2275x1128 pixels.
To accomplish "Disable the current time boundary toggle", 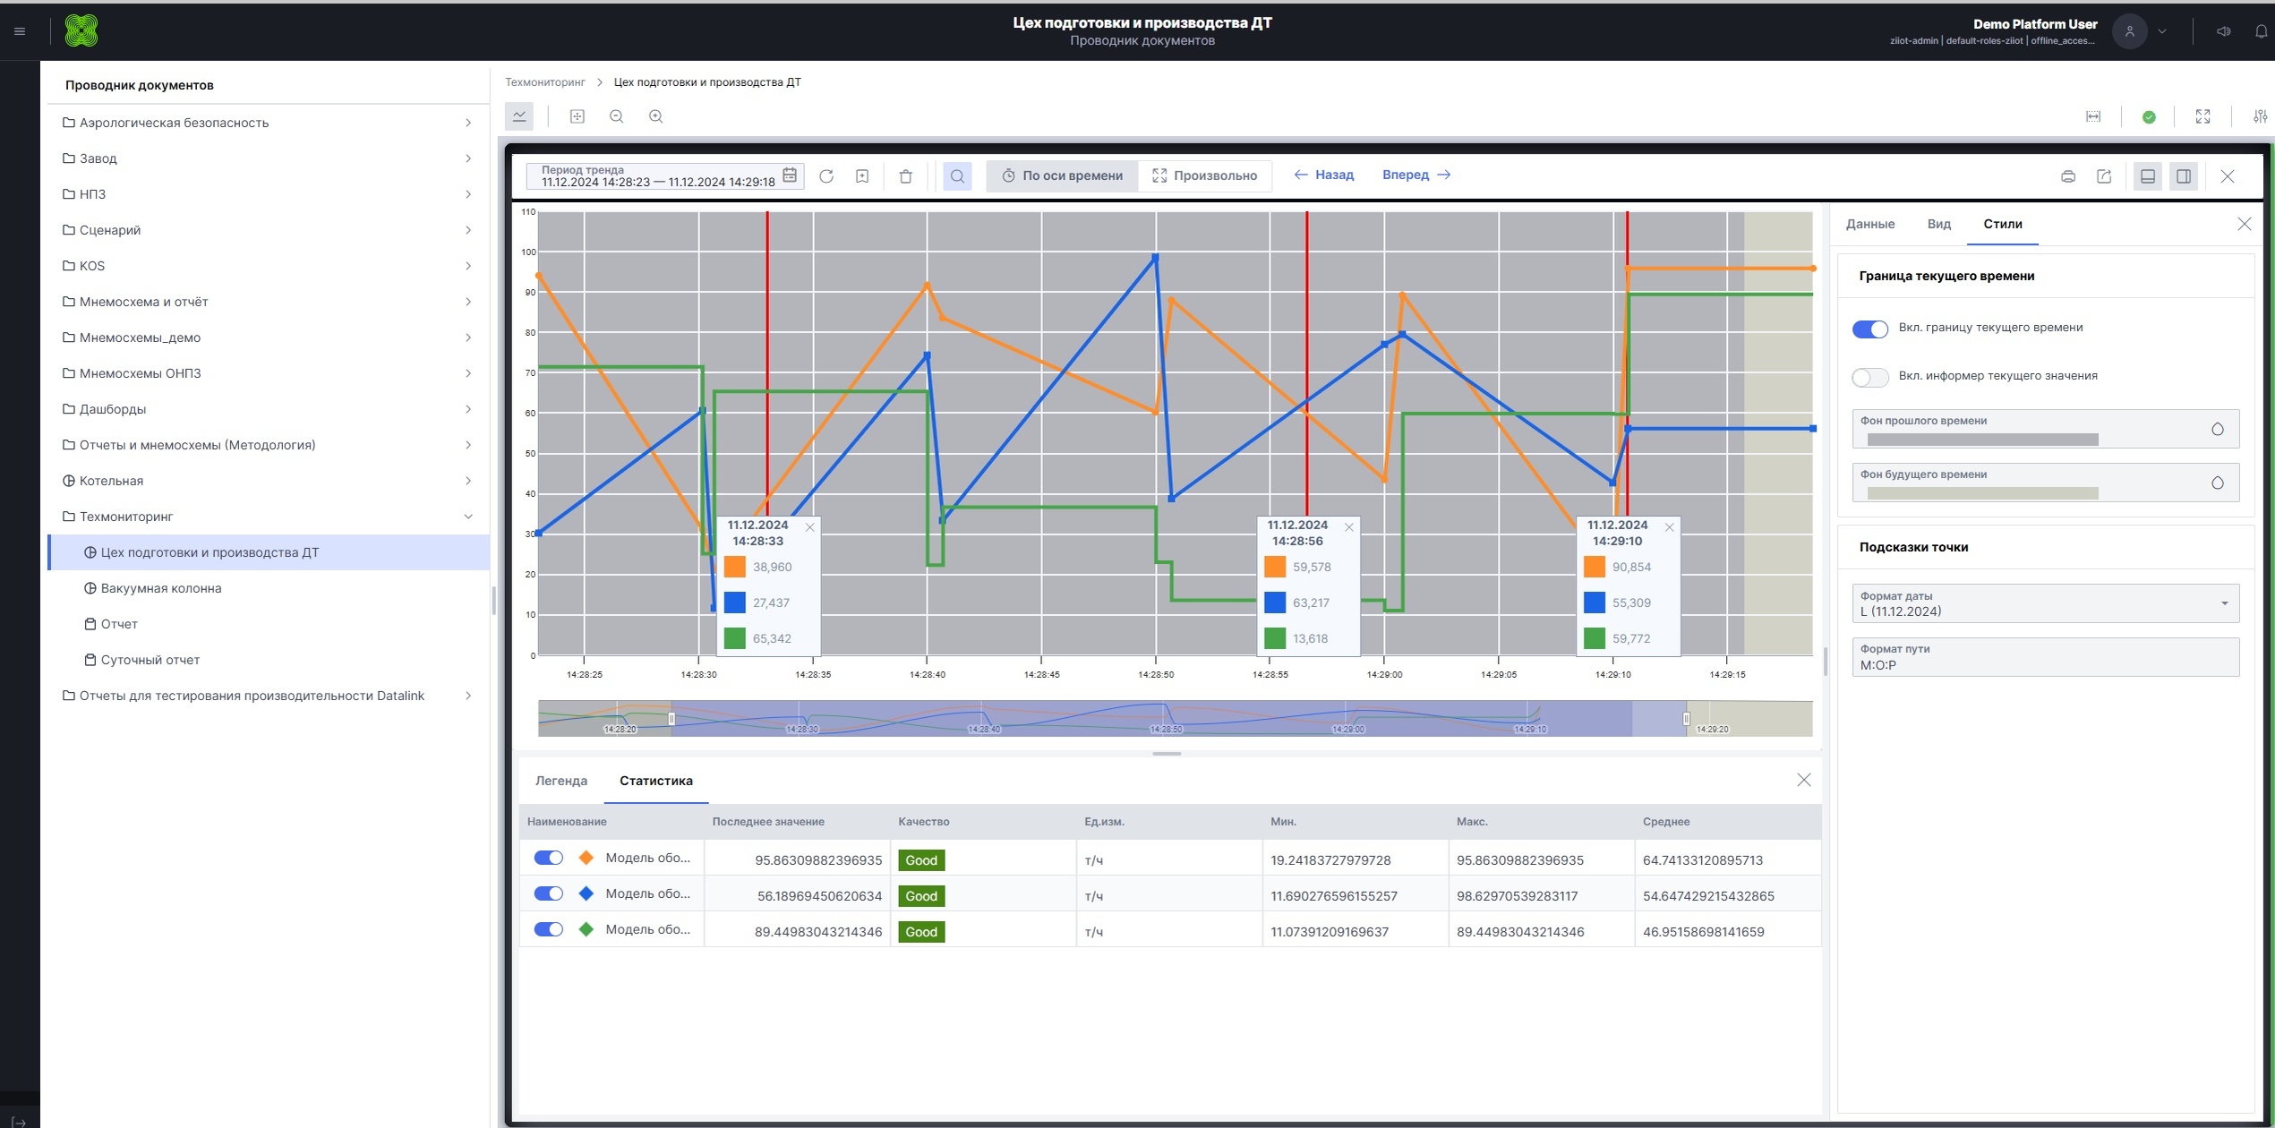I will point(1869,329).
